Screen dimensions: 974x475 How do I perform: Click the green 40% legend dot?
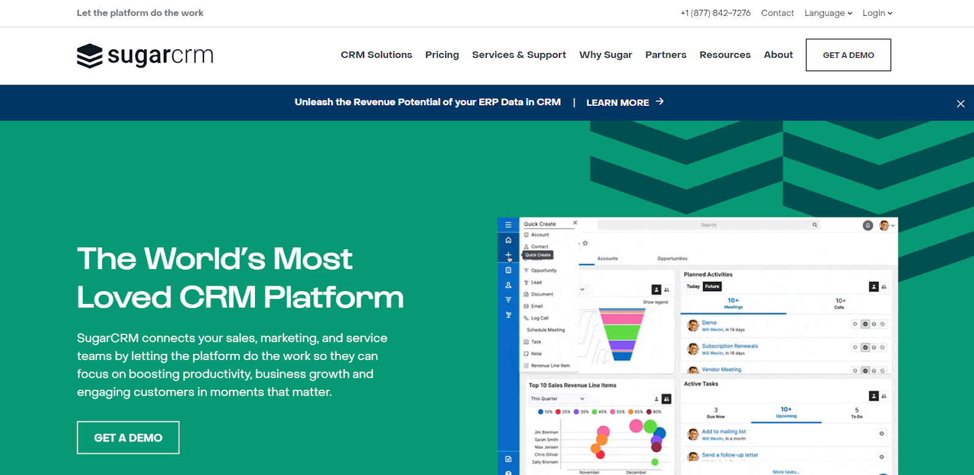click(595, 412)
